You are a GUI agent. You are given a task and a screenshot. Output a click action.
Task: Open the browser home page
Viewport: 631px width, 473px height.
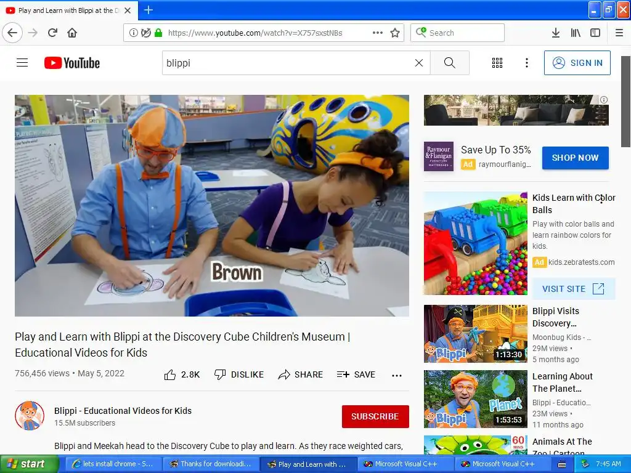coord(72,33)
